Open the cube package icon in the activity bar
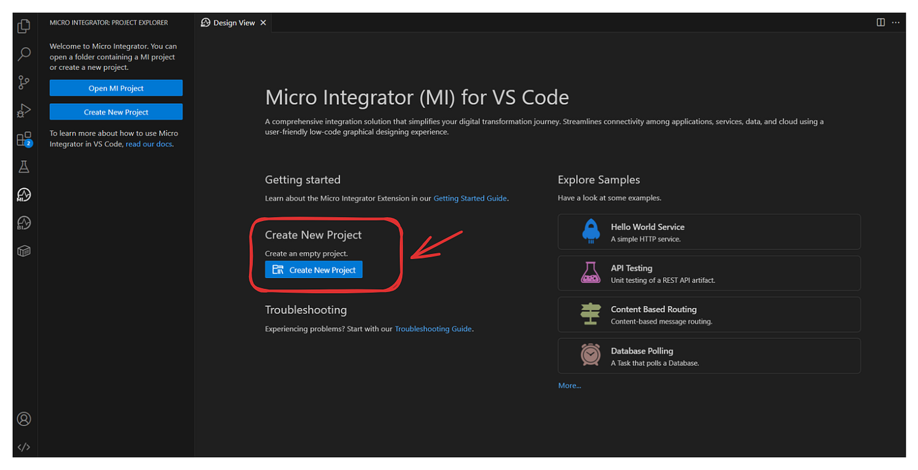This screenshot has width=918, height=470. (x=24, y=251)
